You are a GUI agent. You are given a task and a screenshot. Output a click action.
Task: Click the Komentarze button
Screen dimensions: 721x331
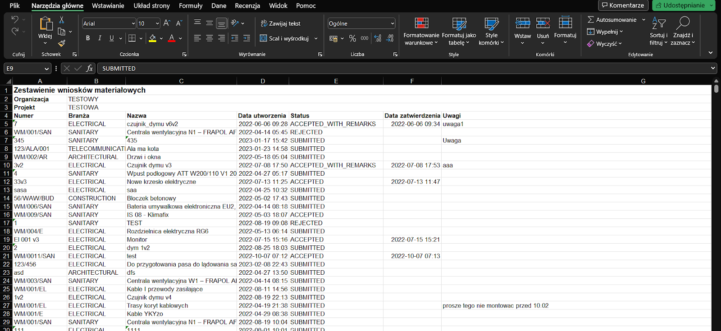(x=623, y=5)
